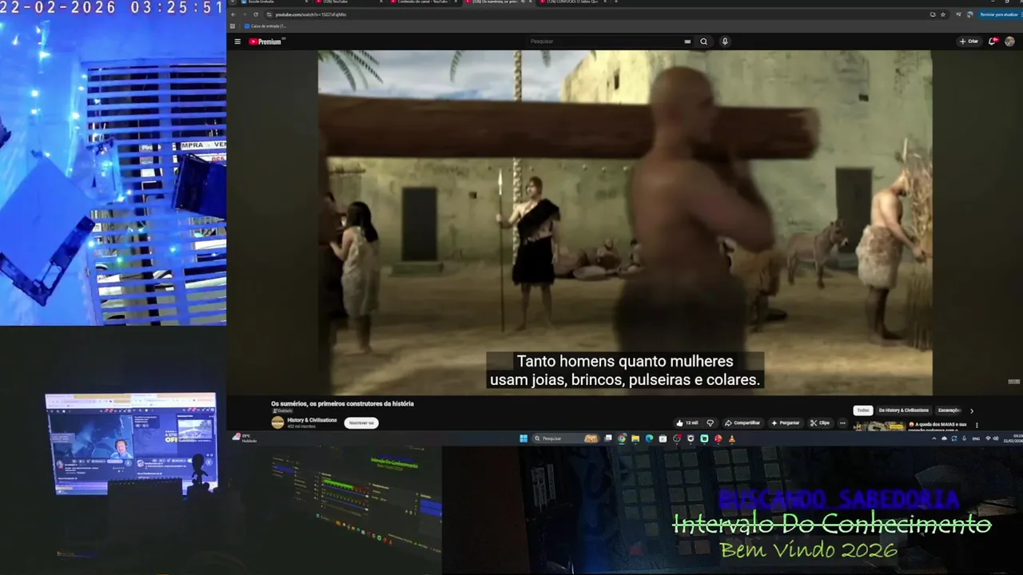Click the Clipe button
Image resolution: width=1023 pixels, height=575 pixels.
pos(820,423)
